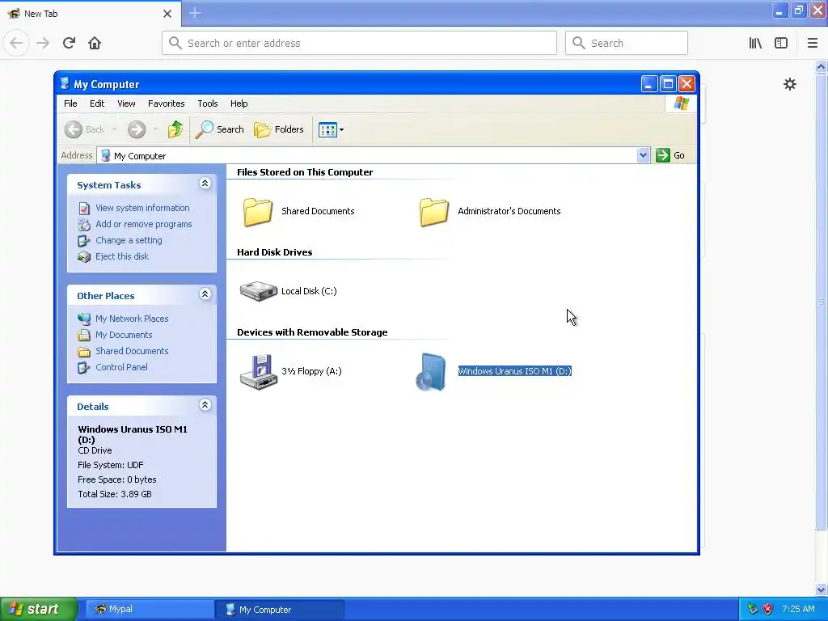Select the New Tab browser tab

pyautogui.click(x=91, y=14)
